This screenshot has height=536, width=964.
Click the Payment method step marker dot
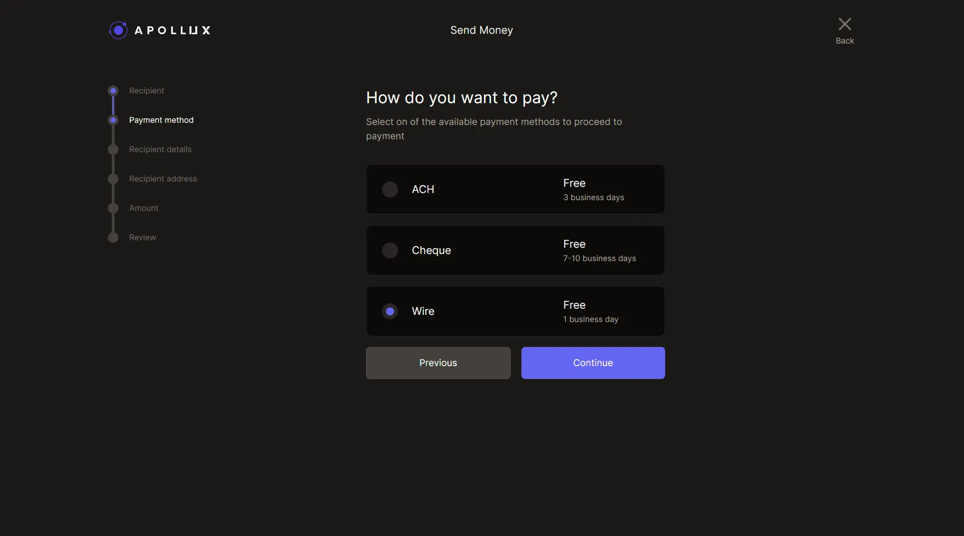click(x=113, y=120)
